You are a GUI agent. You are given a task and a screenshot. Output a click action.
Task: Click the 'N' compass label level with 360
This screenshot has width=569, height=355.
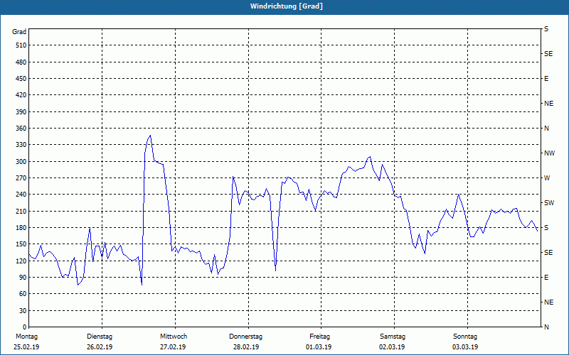[x=546, y=129]
